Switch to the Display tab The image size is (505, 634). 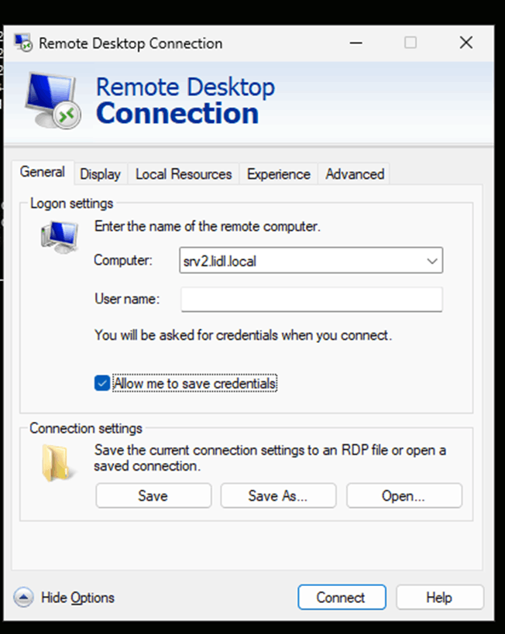(x=101, y=174)
